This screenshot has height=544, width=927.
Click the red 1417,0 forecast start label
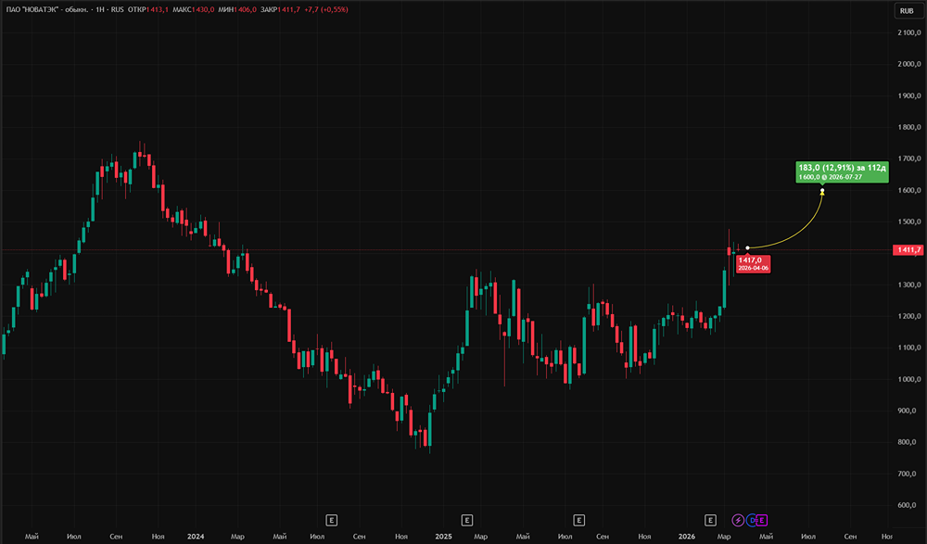point(753,264)
